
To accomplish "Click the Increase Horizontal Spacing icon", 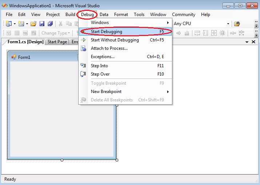I will click(241, 33).
